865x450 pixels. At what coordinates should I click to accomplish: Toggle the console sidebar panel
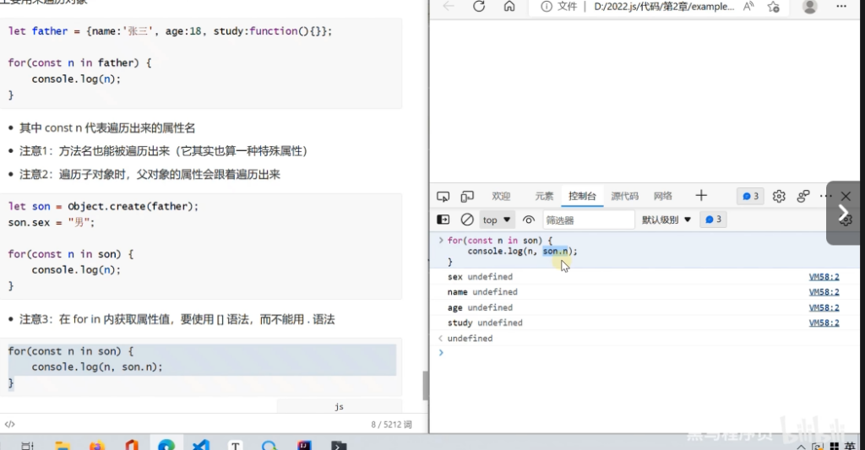443,220
